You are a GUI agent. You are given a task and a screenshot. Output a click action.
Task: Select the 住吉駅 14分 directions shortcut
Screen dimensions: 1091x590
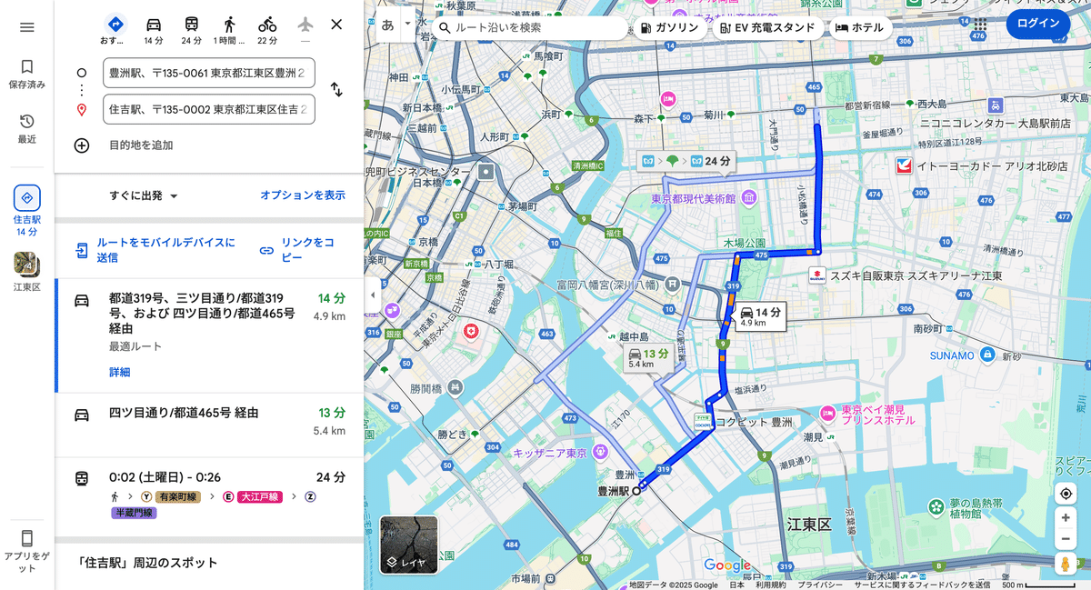pos(26,211)
